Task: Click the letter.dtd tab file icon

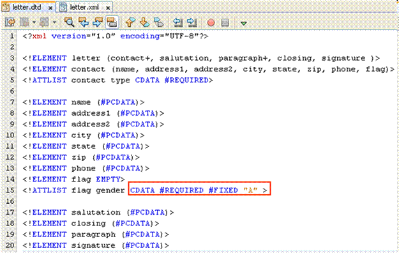Action: (x=6, y=7)
